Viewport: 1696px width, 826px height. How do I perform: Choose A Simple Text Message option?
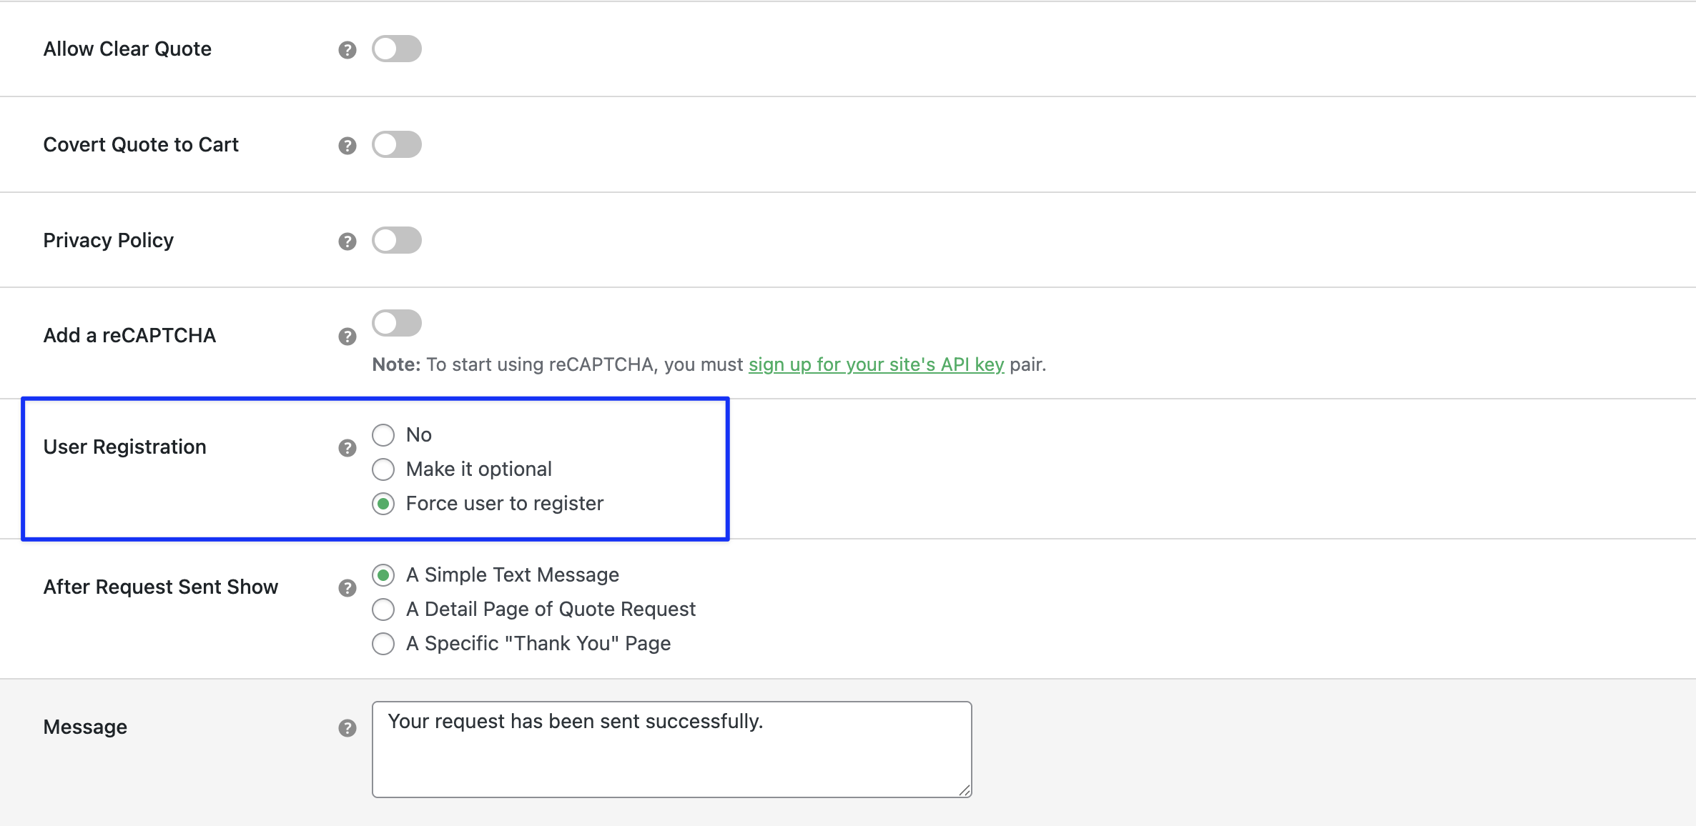[383, 575]
